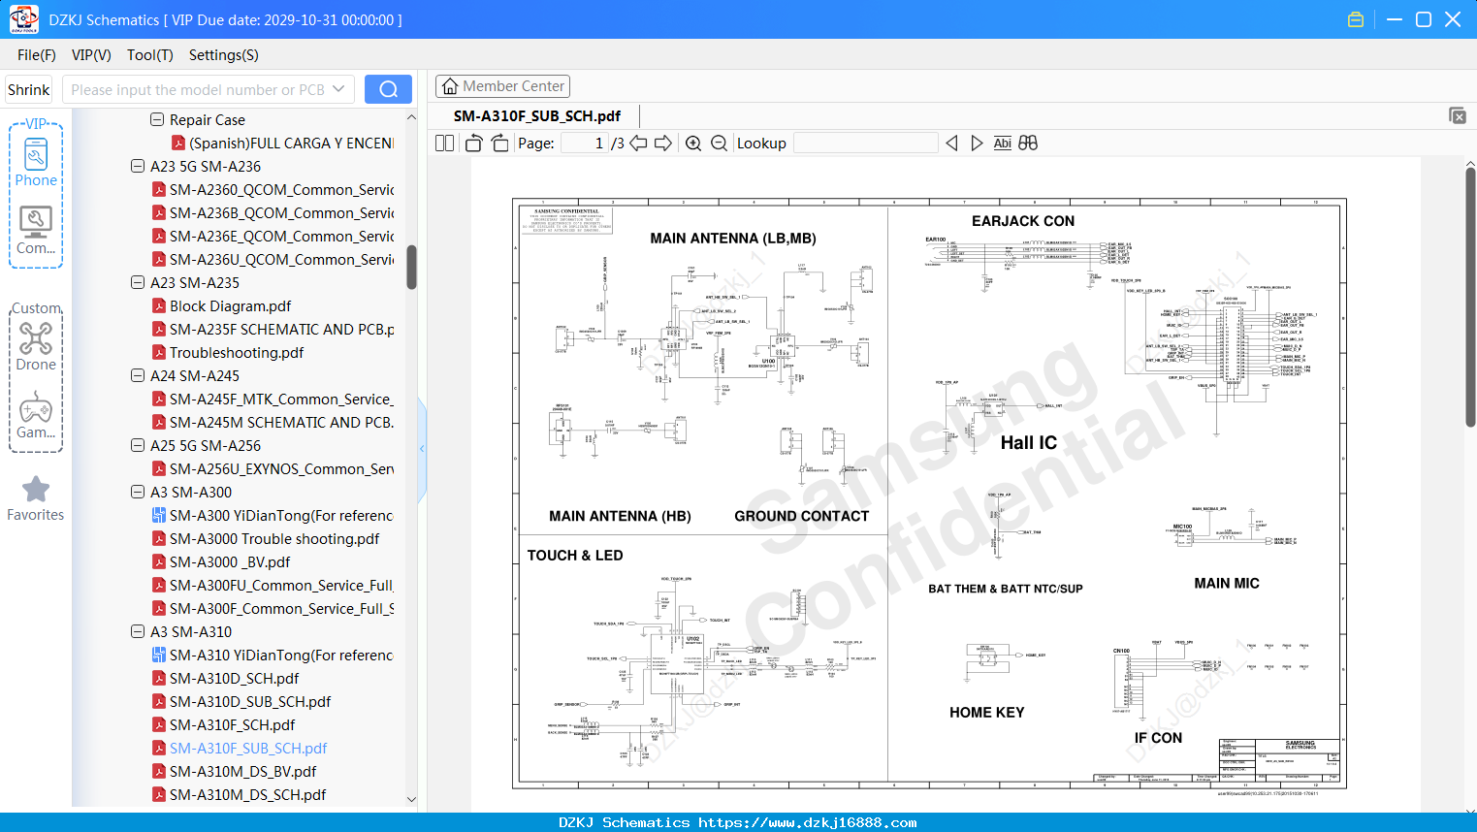Click the document vertical scrollbar thumb
Image resolution: width=1477 pixels, height=832 pixels.
tap(1470, 298)
